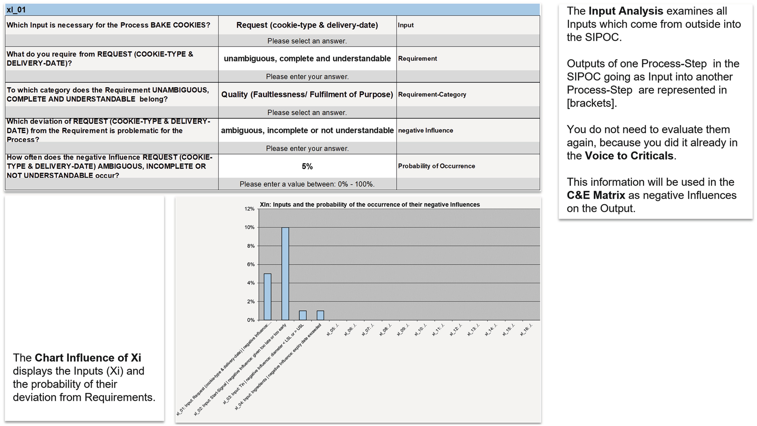This screenshot has width=757, height=426.
Task: Click the '[brackets].' text in the side note
Action: [x=592, y=103]
